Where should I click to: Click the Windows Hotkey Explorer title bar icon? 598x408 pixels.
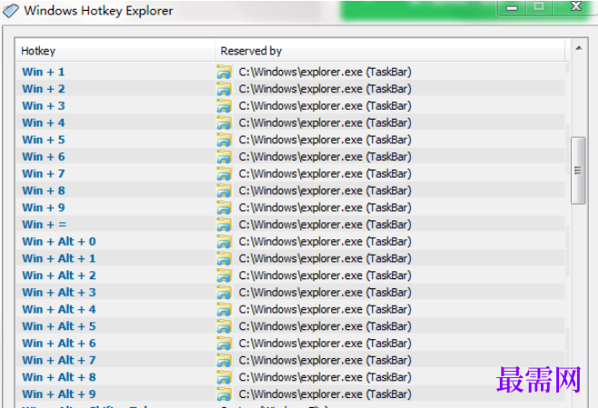click(x=10, y=11)
